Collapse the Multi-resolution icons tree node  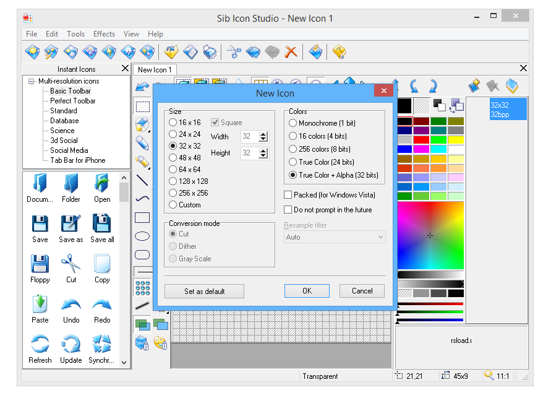tap(31, 81)
